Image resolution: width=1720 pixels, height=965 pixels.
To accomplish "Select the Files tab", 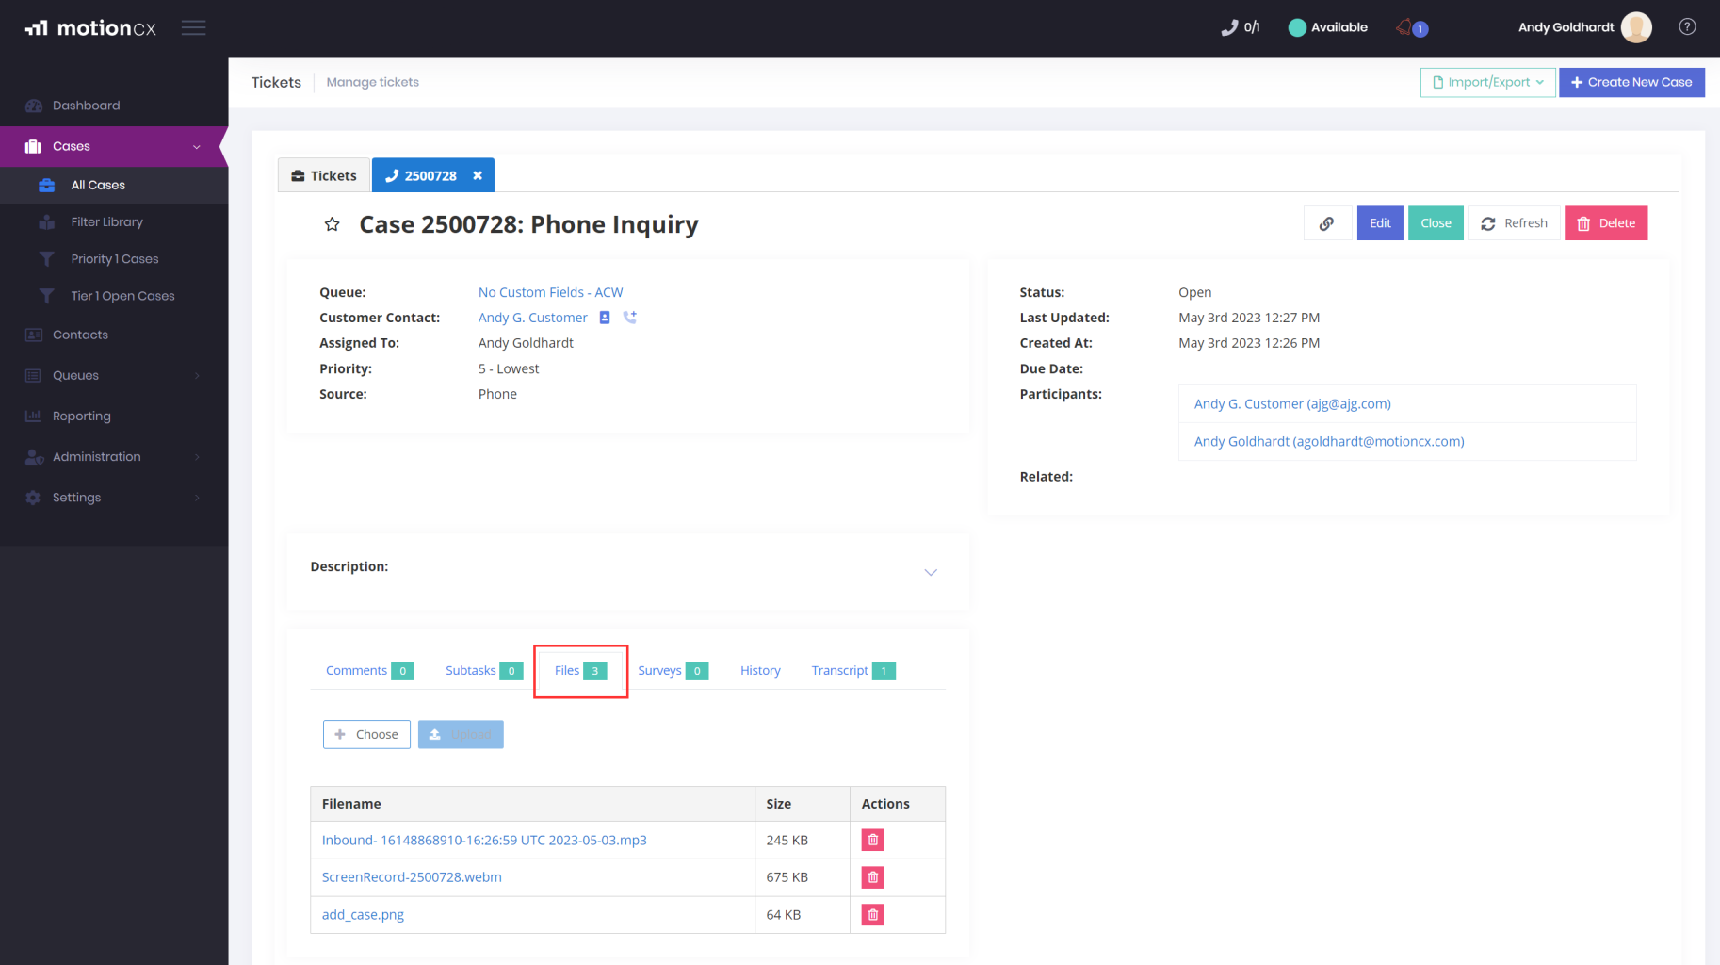I will (x=580, y=670).
